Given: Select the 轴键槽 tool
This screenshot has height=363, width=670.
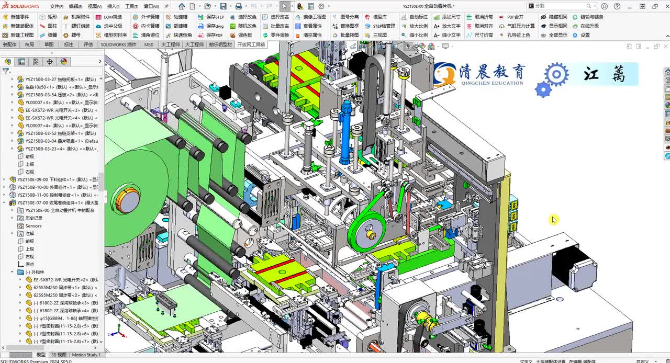Looking at the screenshot, I should (176, 17).
